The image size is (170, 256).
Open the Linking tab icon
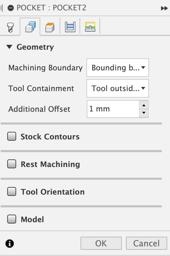tap(90, 27)
